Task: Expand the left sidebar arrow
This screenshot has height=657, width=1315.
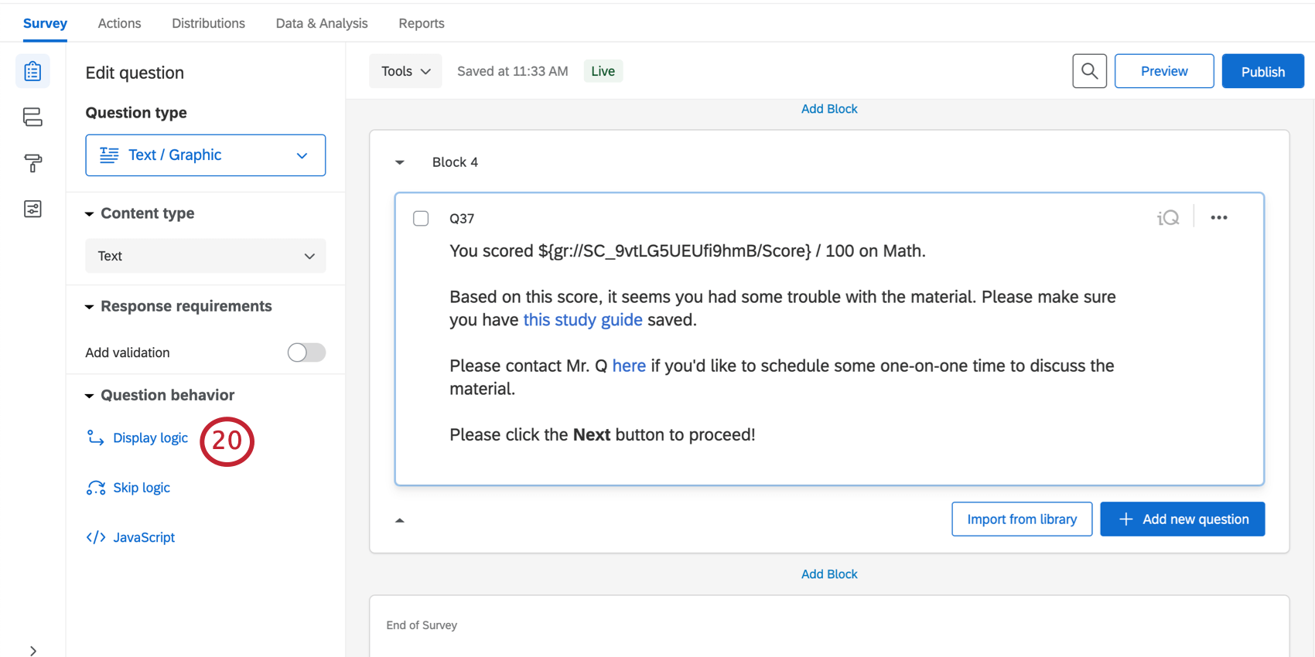Action: 32,651
